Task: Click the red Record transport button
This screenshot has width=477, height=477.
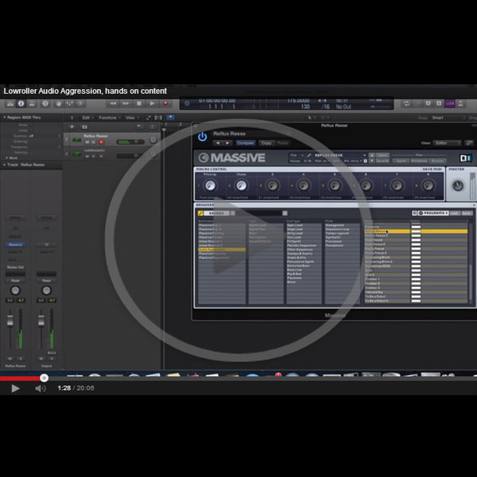Action: point(165,103)
